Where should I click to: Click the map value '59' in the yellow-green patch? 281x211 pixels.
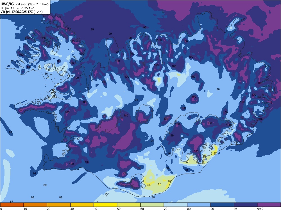188,162
